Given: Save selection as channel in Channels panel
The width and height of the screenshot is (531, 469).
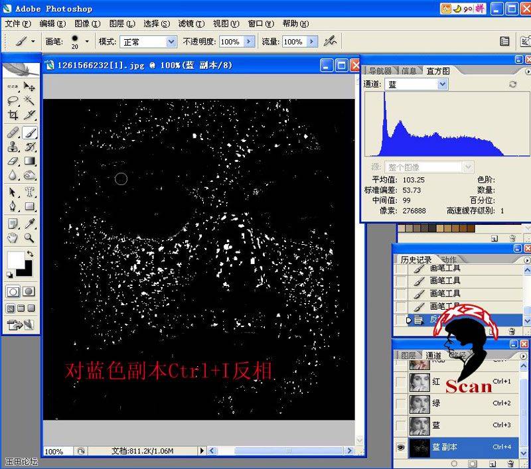Looking at the screenshot, I should 473,464.
